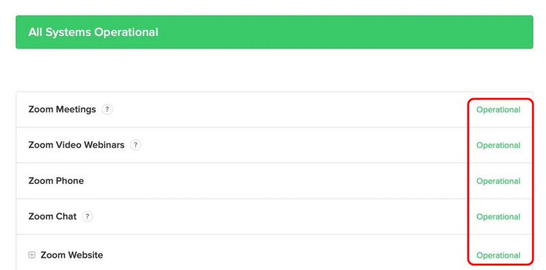This screenshot has height=270, width=546.
Task: Click the Zoom Website Operational status
Action: (x=498, y=255)
